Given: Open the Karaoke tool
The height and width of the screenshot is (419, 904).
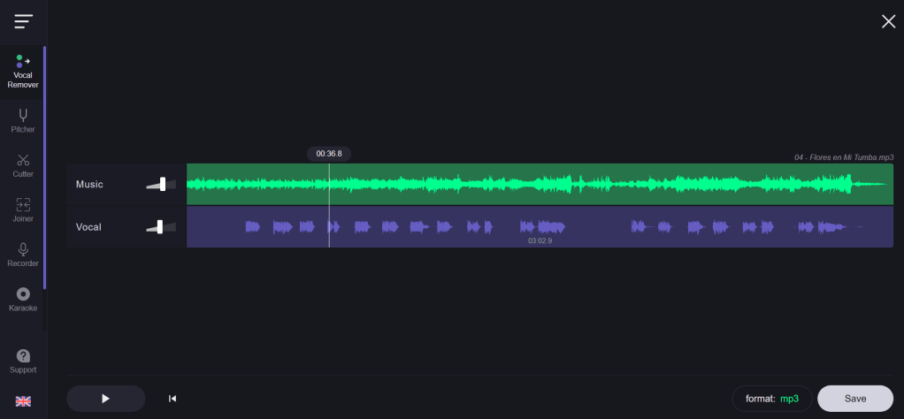Looking at the screenshot, I should 23,299.
